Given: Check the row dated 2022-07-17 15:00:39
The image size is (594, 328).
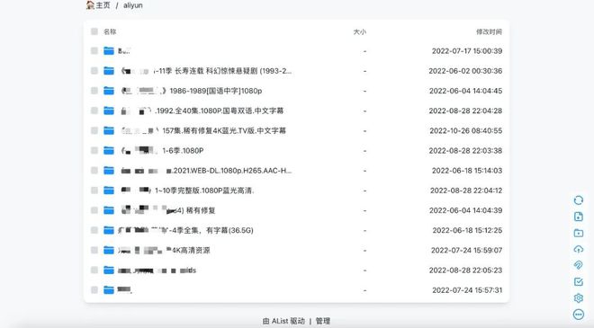Looking at the screenshot, I should pos(94,50).
